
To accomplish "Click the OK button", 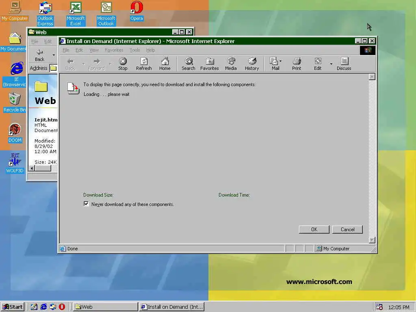I will 314,230.
